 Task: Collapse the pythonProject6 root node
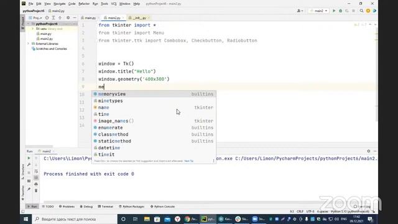click(x=28, y=24)
